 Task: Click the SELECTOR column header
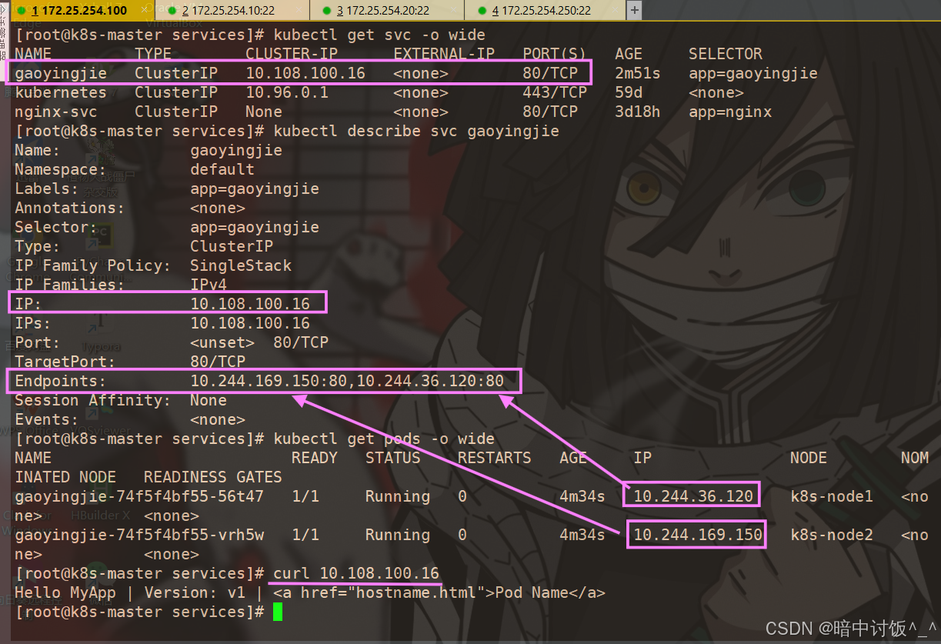click(x=726, y=54)
